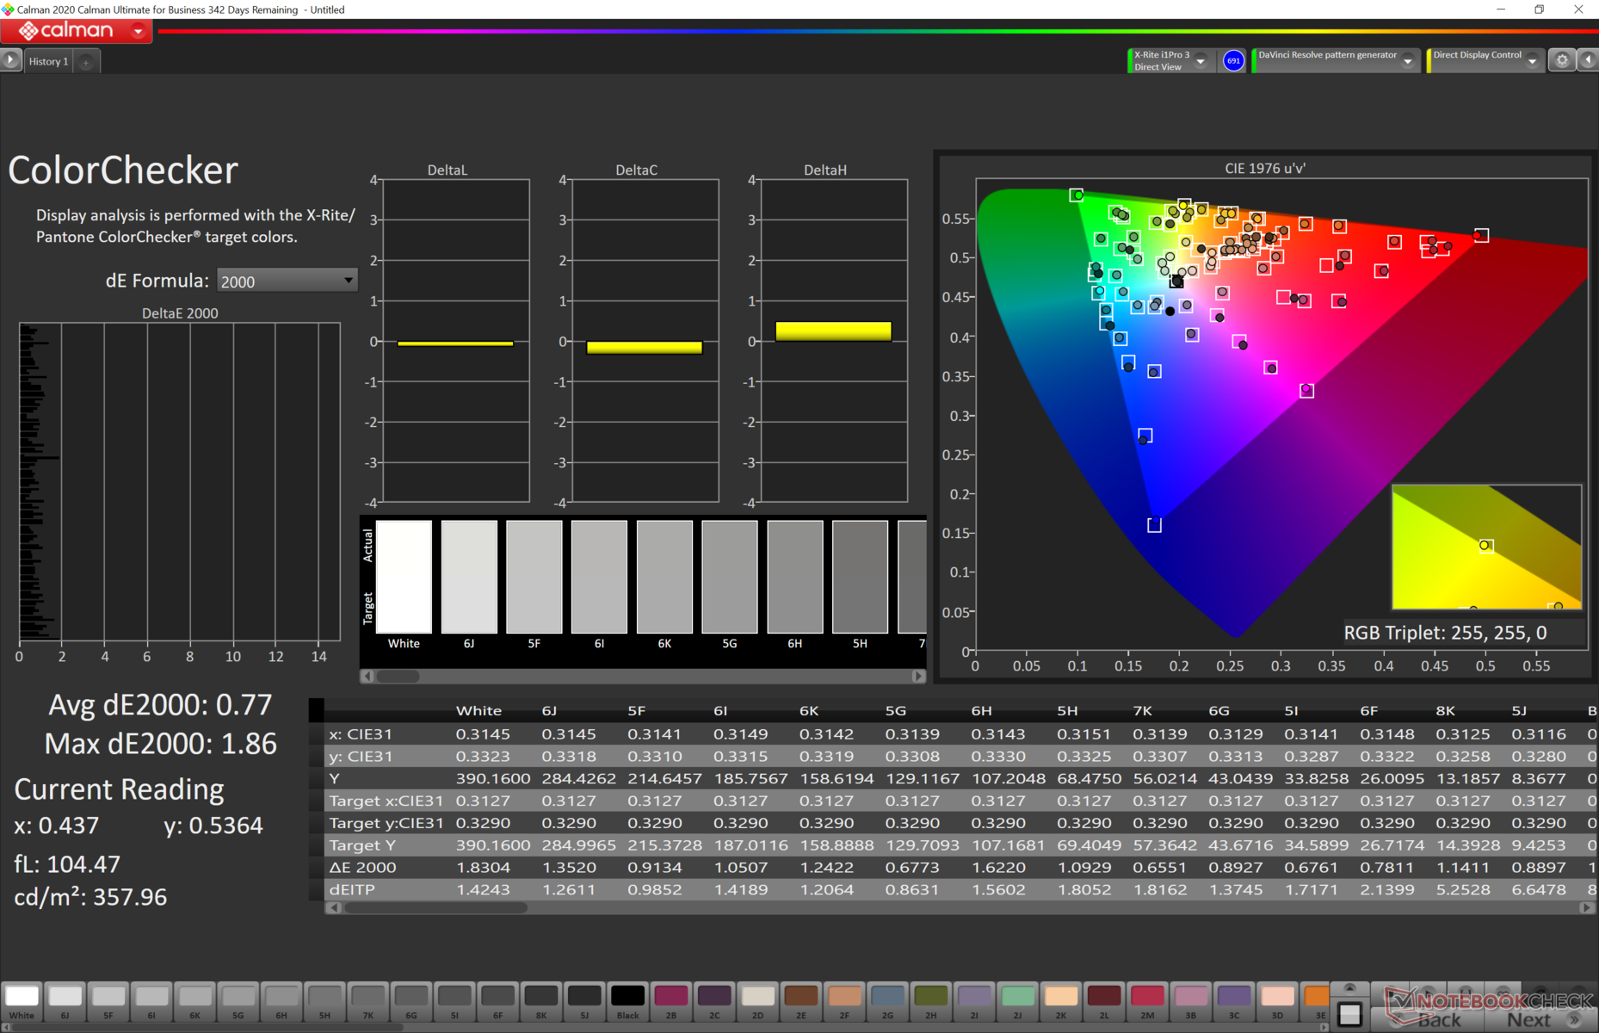Screen dimensions: 1599x1033
Task: Click the Next button
Action: (x=1529, y=1019)
